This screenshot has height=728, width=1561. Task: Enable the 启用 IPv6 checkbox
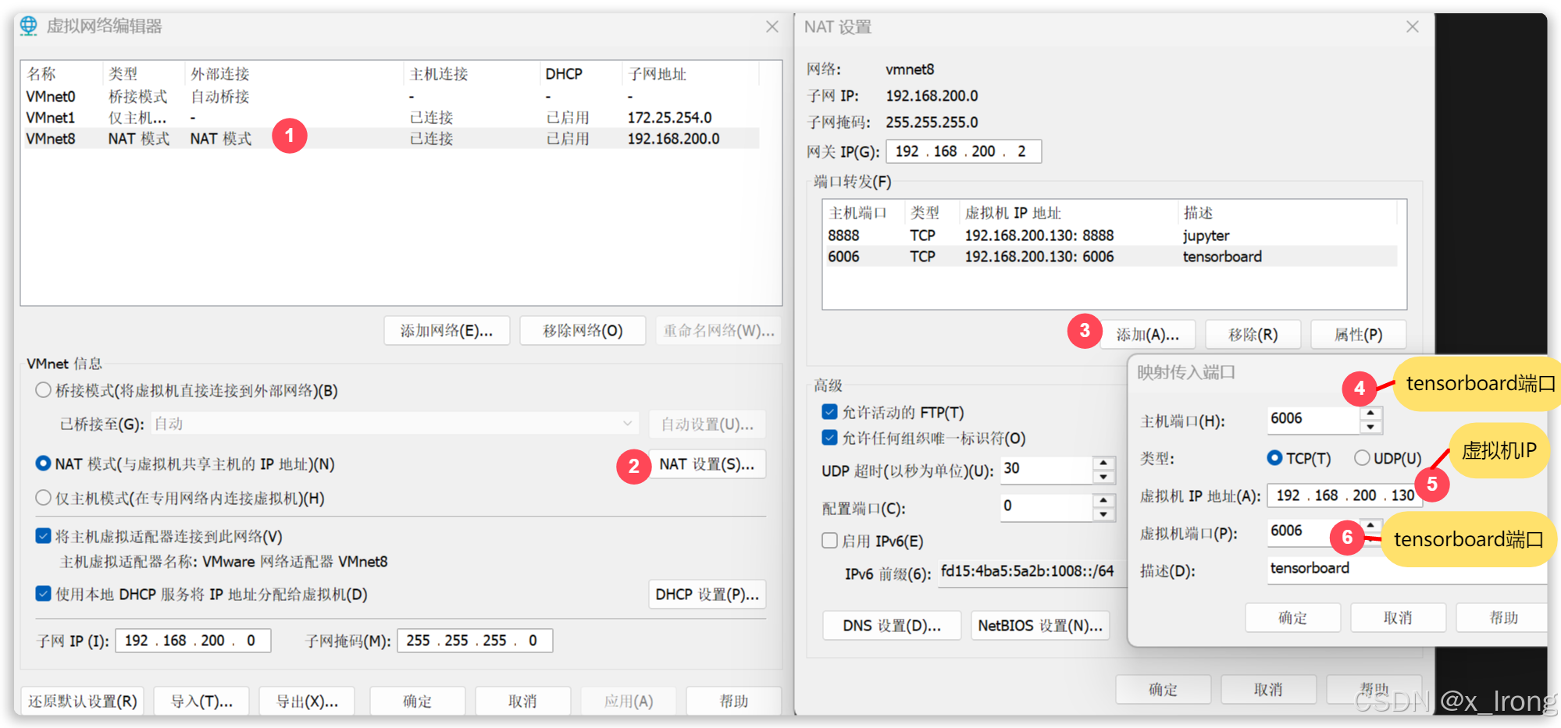point(829,540)
